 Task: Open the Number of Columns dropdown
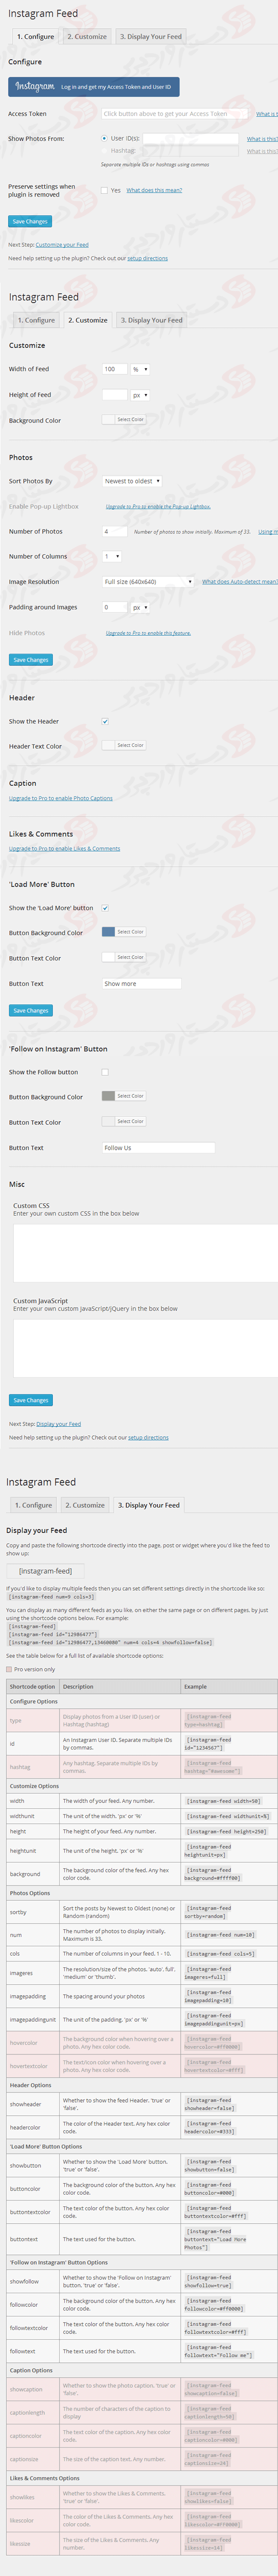[x=112, y=556]
